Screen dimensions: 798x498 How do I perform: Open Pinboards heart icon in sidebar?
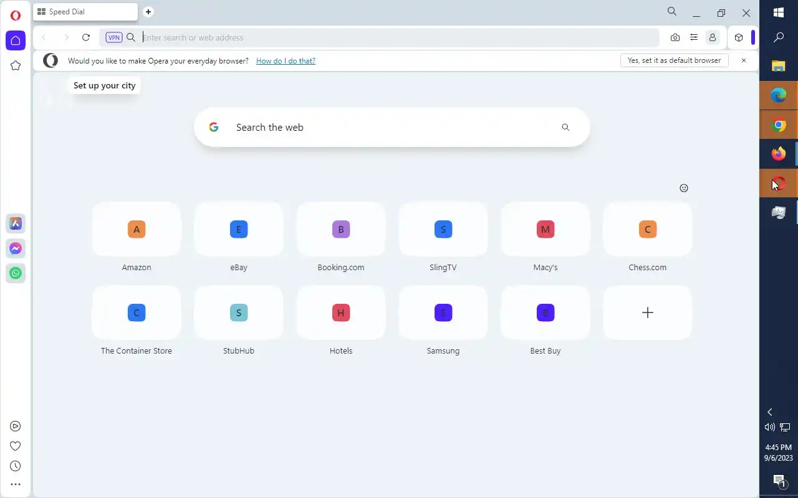click(16, 446)
